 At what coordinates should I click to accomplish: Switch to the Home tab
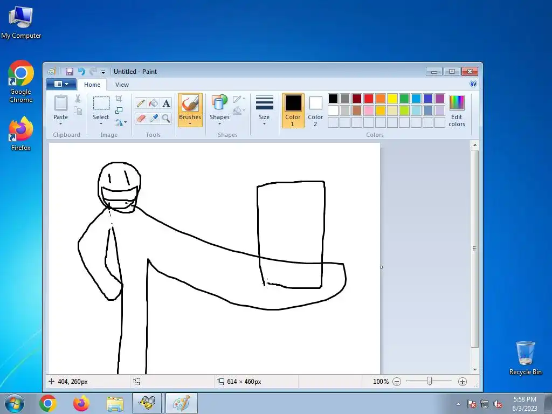click(92, 85)
